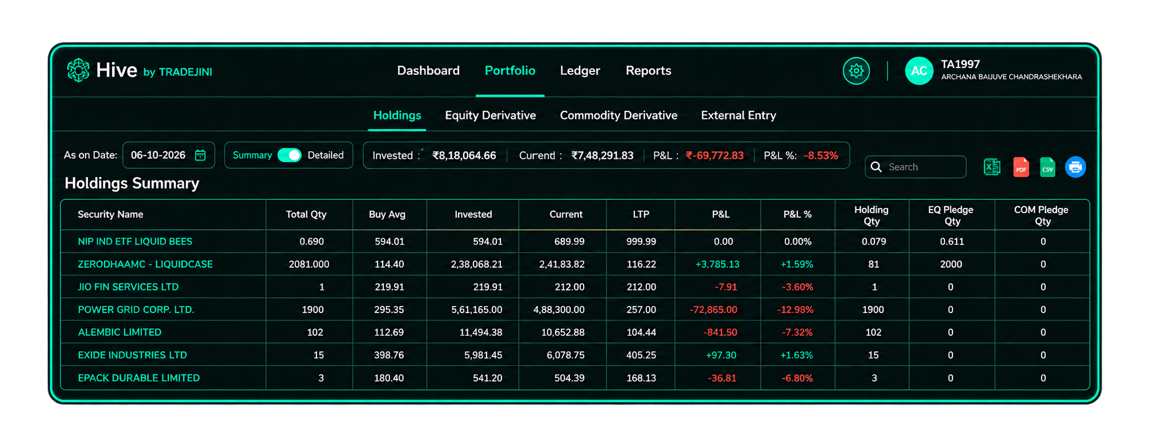Click the search magnifier icon

[x=876, y=167]
